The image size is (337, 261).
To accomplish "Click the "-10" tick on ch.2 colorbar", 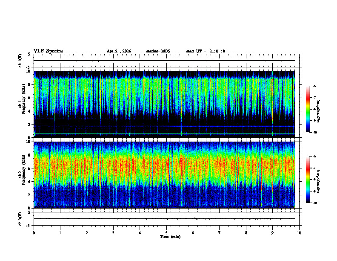I will 315,203.
